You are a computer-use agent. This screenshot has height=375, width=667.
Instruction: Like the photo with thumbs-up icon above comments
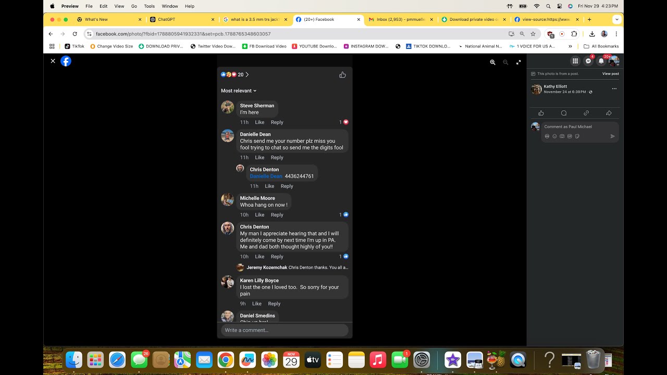coord(342,75)
